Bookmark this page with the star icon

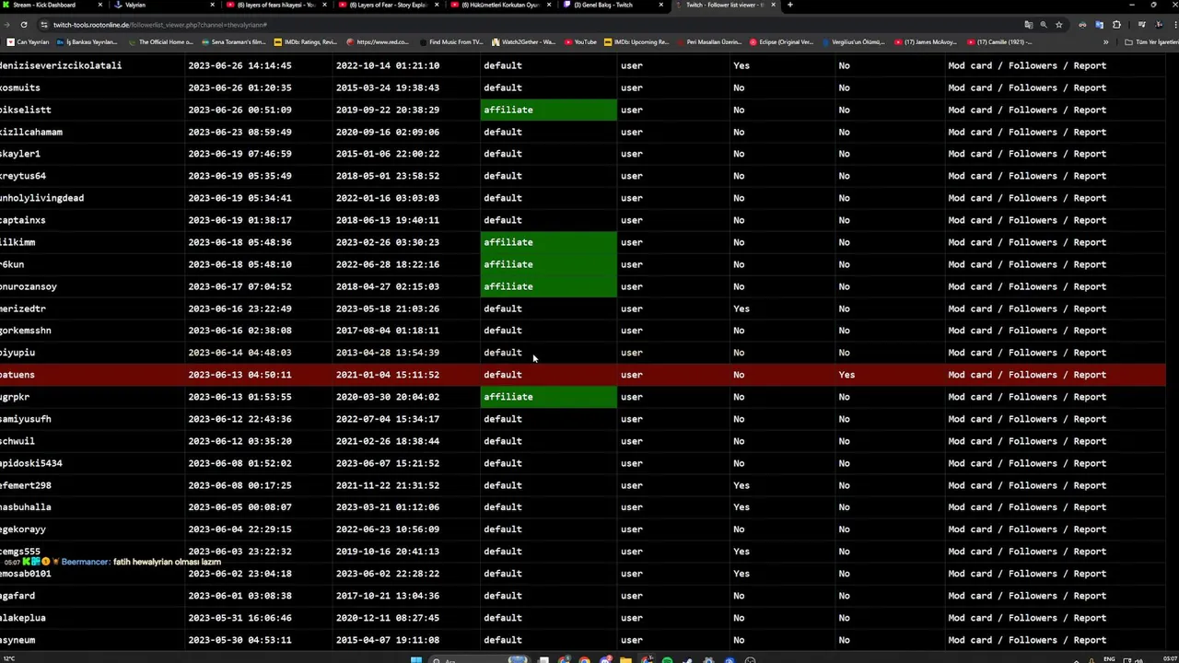point(1059,25)
